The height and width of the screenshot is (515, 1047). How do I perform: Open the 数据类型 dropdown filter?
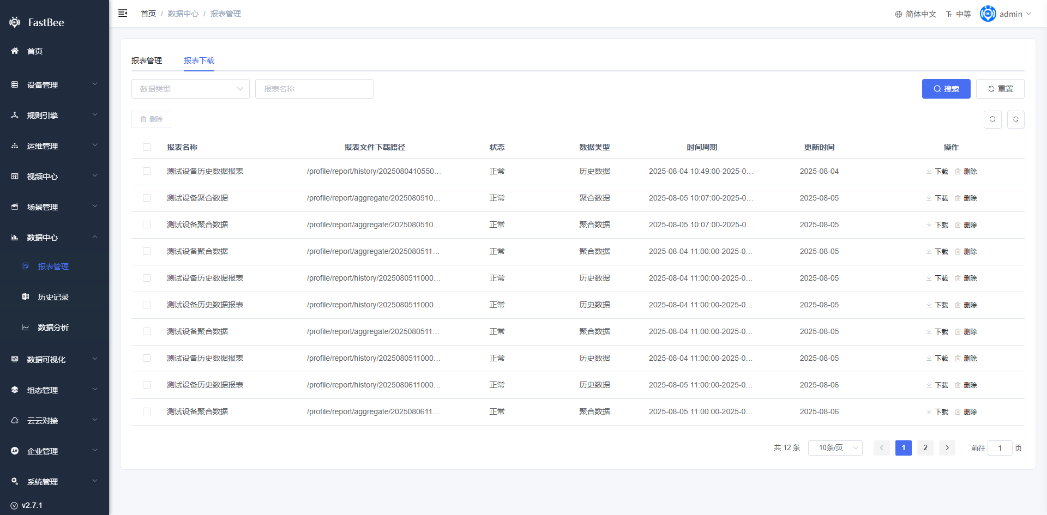190,89
